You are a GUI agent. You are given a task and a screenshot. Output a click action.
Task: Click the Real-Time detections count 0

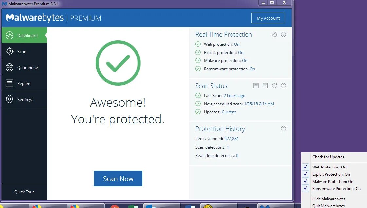237,156
